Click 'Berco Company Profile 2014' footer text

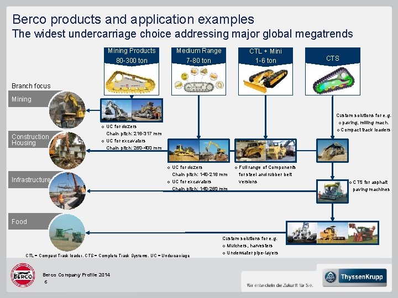coord(76,275)
